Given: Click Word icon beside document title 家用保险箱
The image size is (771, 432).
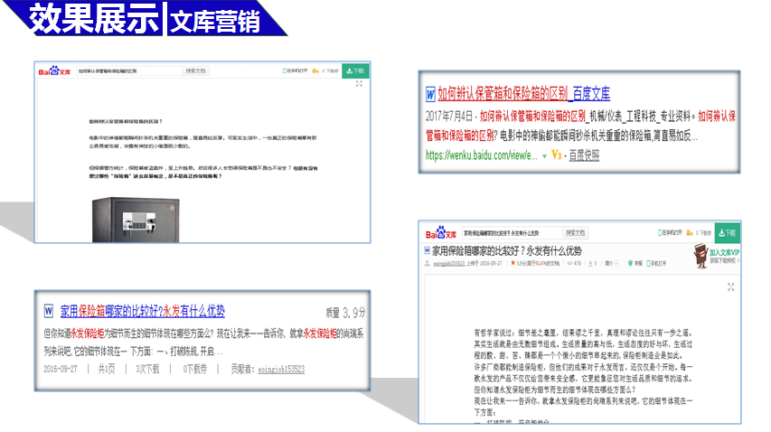Looking at the screenshot, I should (x=427, y=250).
